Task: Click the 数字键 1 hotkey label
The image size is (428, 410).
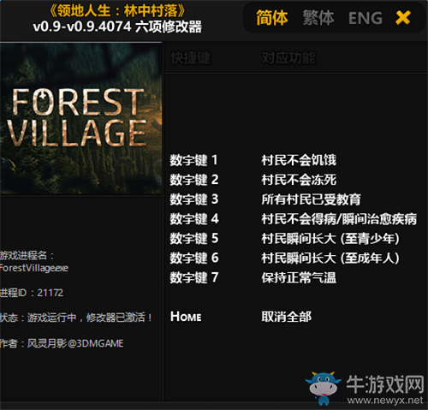Action: tap(194, 160)
